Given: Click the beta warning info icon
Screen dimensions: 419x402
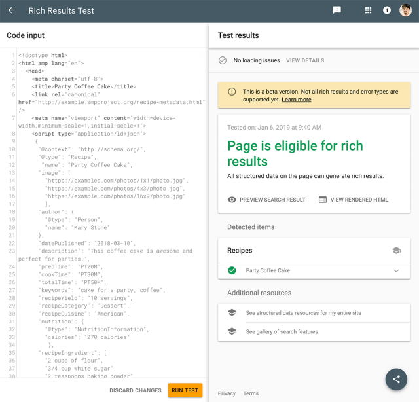Looking at the screenshot, I should pyautogui.click(x=231, y=92).
